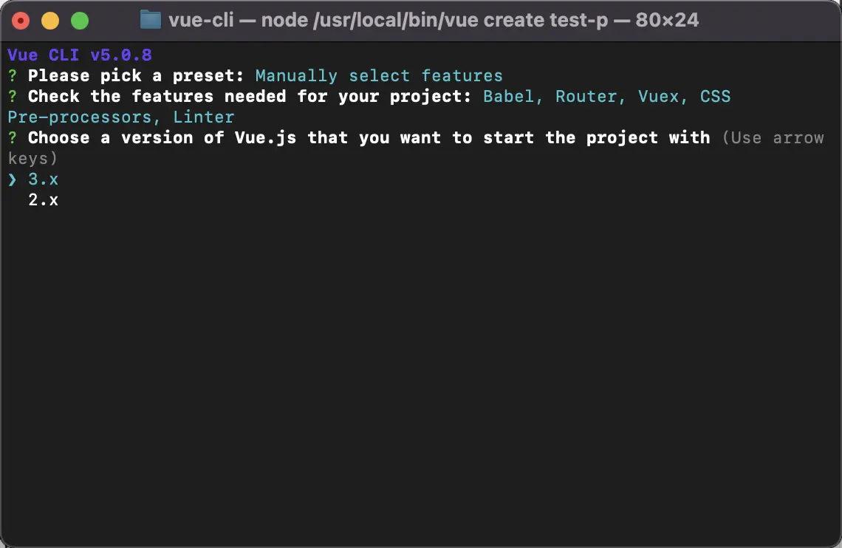Minimize the terminal with the yellow button
The height and width of the screenshot is (548, 842).
50,21
